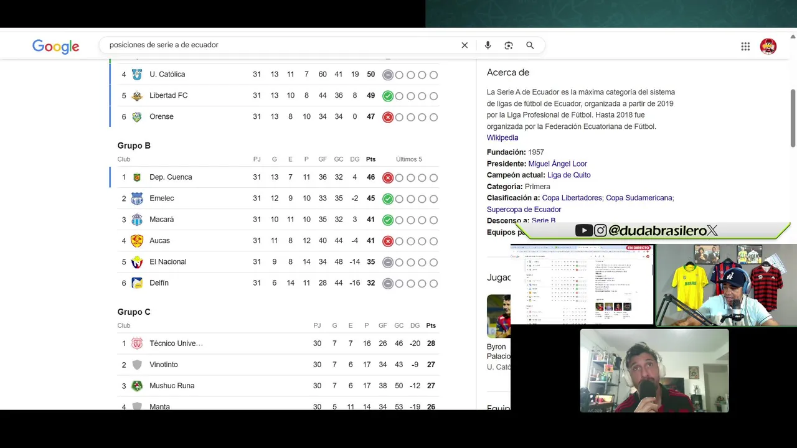Click Delfín's grey draw result icon

(x=388, y=284)
